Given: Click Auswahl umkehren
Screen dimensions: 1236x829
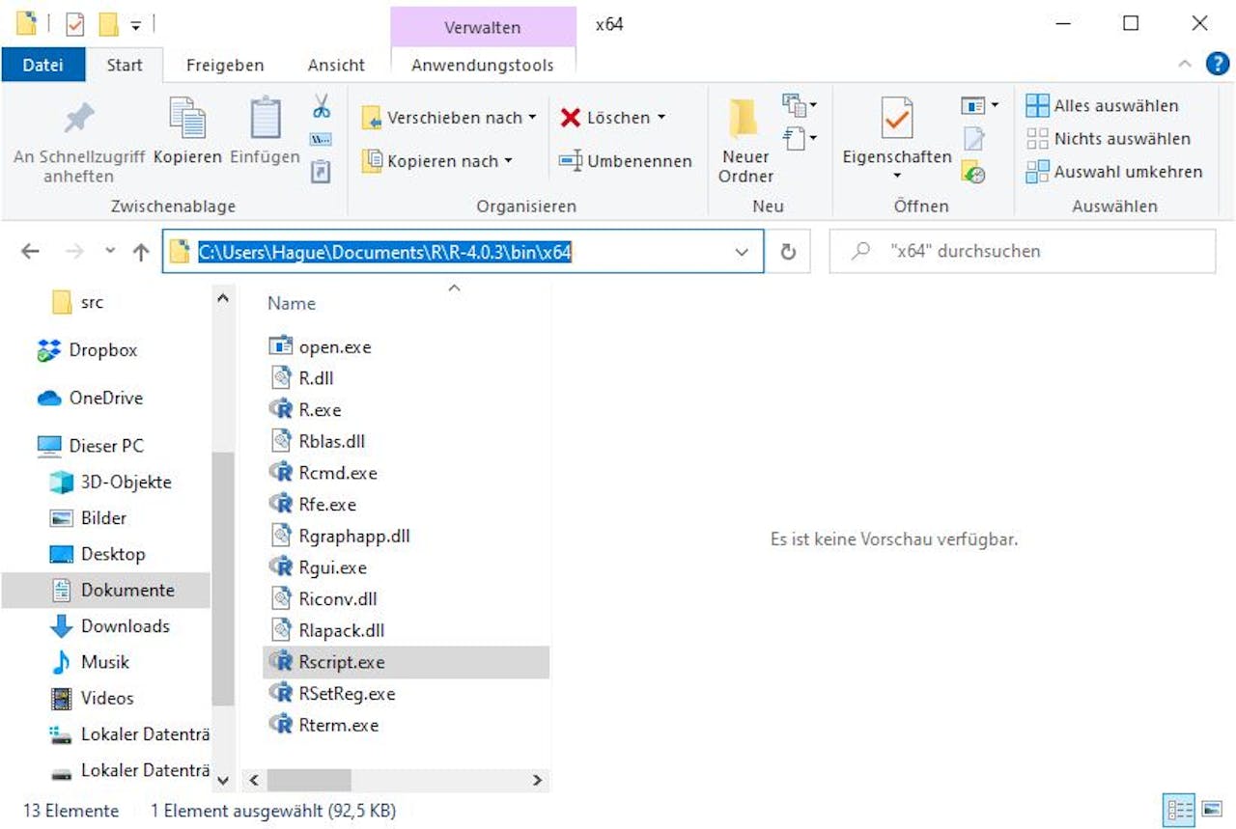Looking at the screenshot, I should click(x=1114, y=172).
